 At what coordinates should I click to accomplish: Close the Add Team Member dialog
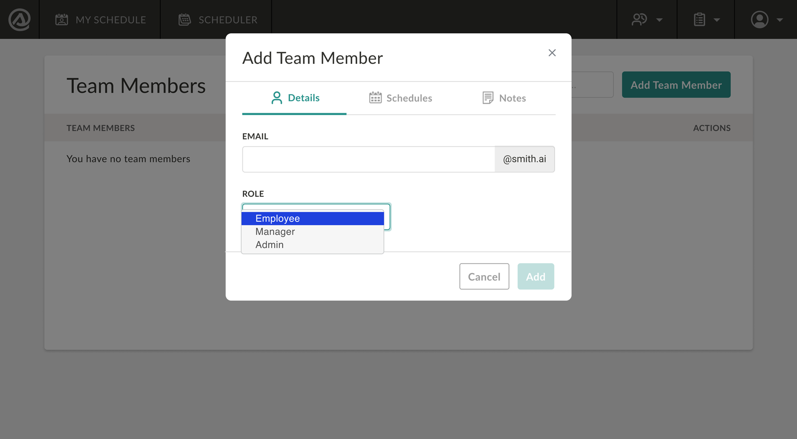tap(552, 53)
